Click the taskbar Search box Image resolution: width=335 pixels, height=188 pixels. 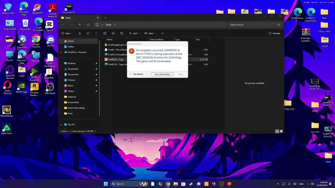[x=129, y=184]
